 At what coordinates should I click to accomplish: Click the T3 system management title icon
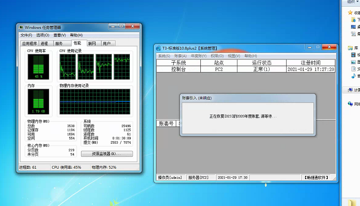(158, 48)
